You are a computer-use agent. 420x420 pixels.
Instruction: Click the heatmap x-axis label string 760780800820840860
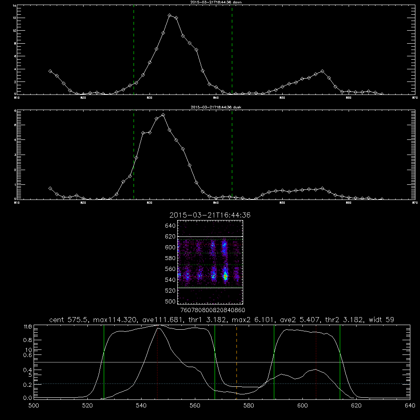(213, 310)
